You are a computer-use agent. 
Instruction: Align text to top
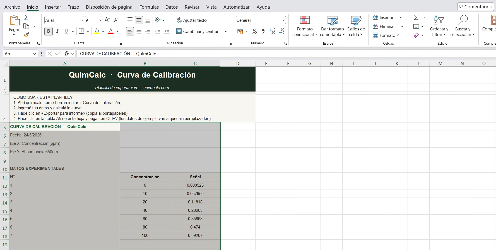pos(130,20)
